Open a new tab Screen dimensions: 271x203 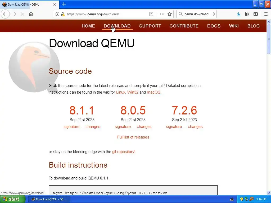[64, 4]
